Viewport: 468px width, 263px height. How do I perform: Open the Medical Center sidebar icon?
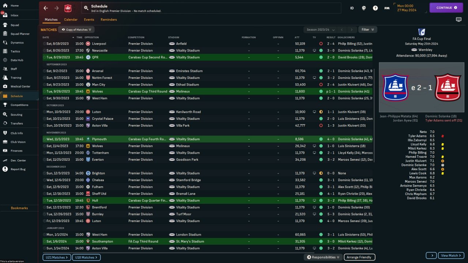5,87
